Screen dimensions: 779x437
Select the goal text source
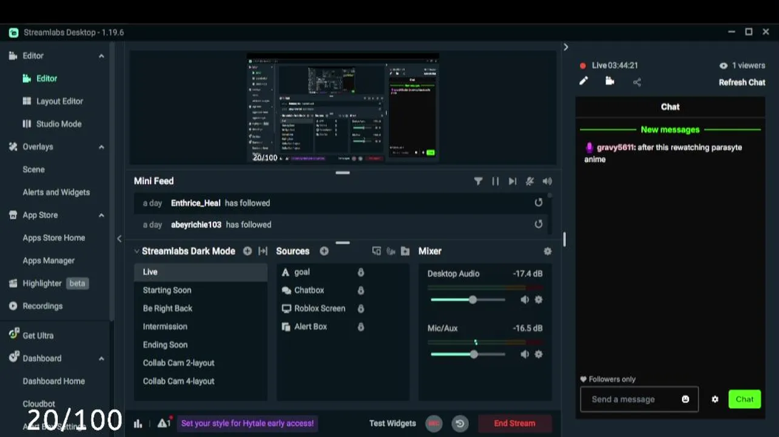pyautogui.click(x=343, y=272)
